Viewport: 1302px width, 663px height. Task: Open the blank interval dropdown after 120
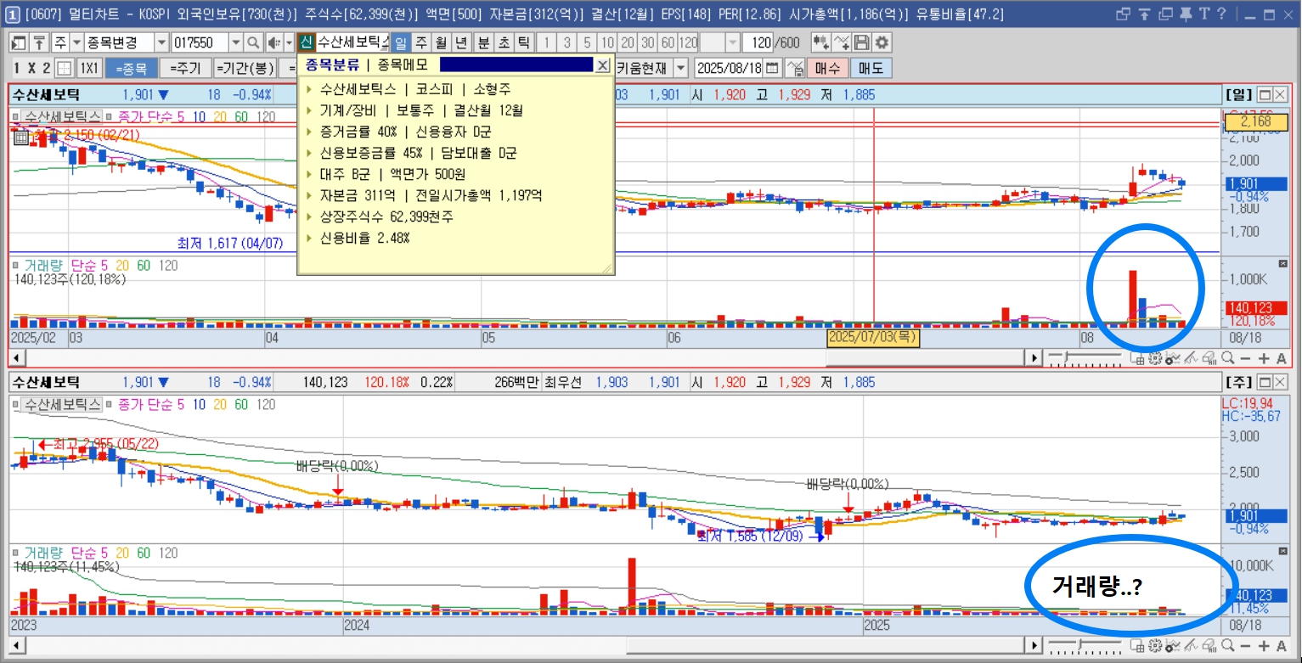(732, 42)
